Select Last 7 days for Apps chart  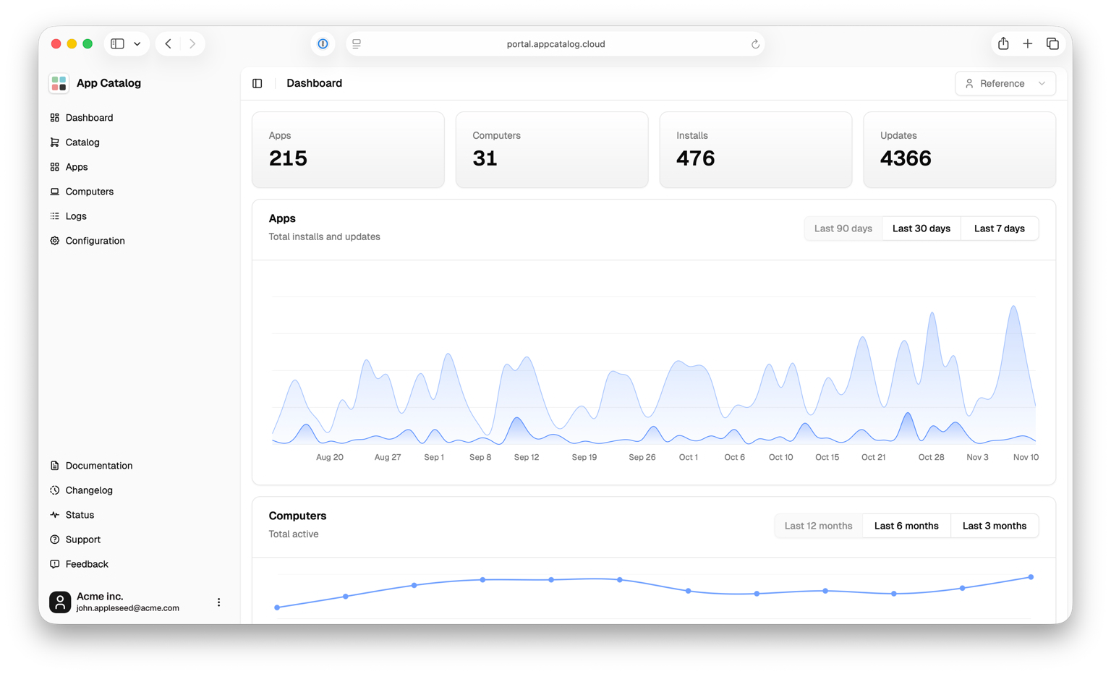tap(999, 229)
